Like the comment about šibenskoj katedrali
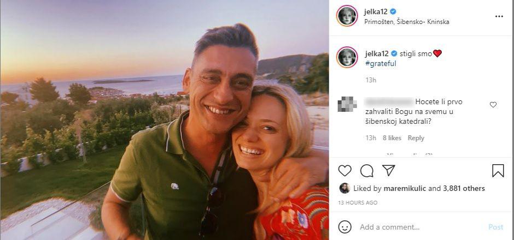Viewport: 514px width, 240px height. (x=493, y=105)
